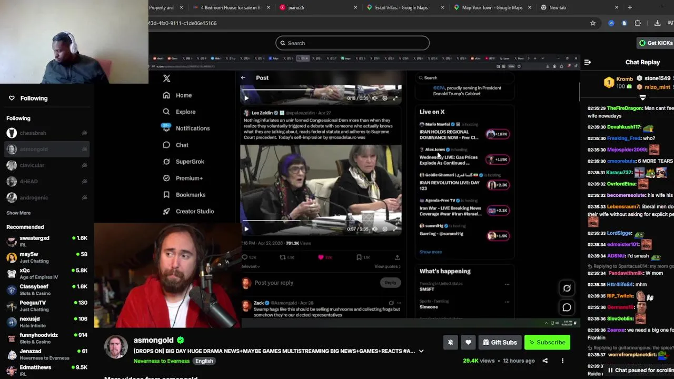This screenshot has height=379, width=674.
Task: Open chessbrah in the Following list
Action: (x=47, y=133)
